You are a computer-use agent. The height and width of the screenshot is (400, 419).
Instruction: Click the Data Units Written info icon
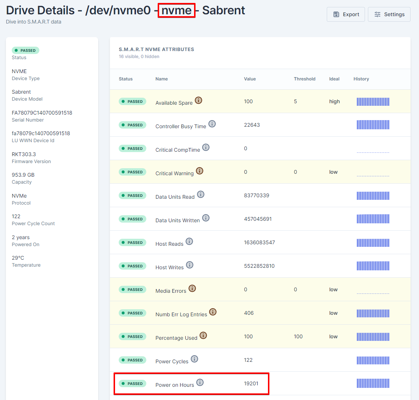(x=206, y=217)
